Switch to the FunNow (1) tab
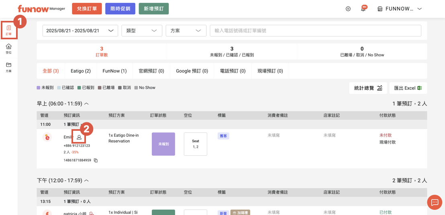 pyautogui.click(x=114, y=71)
